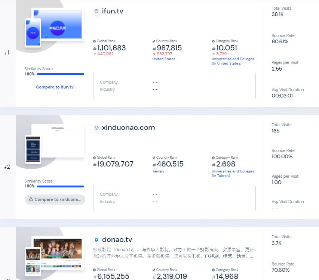The height and width of the screenshot is (280, 319).
Task: Click red down arrow next to 440,962
Action: click(95, 54)
